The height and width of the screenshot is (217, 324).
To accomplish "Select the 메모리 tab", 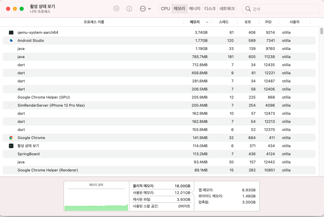I will (179, 9).
